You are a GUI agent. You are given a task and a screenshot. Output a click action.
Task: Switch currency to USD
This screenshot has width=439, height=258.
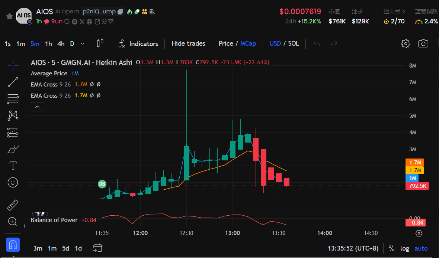coord(275,43)
